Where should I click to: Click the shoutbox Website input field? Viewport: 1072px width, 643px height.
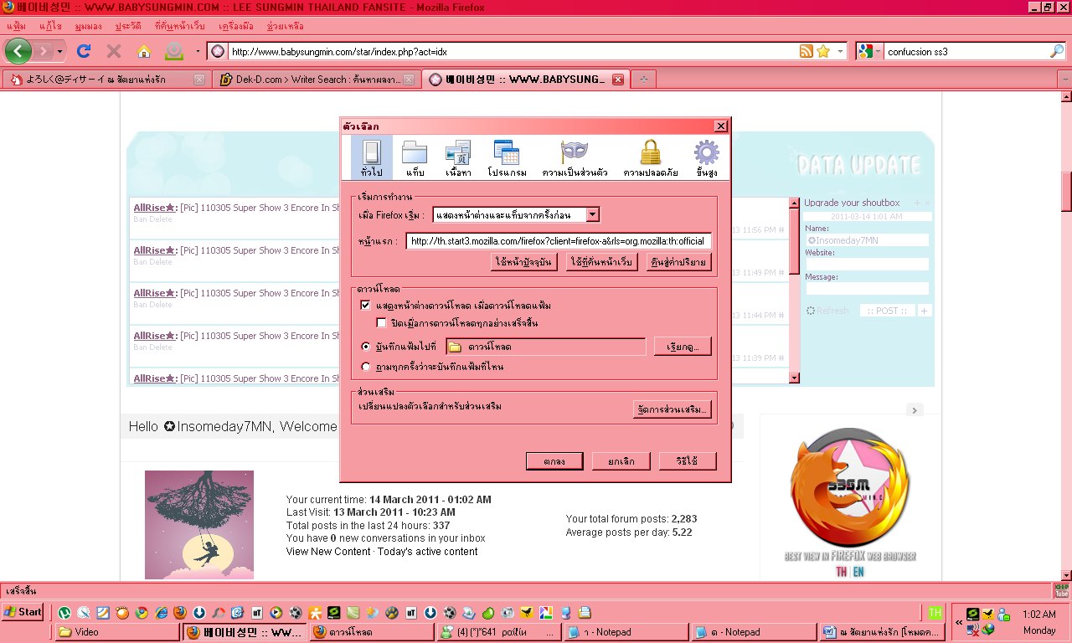[868, 264]
